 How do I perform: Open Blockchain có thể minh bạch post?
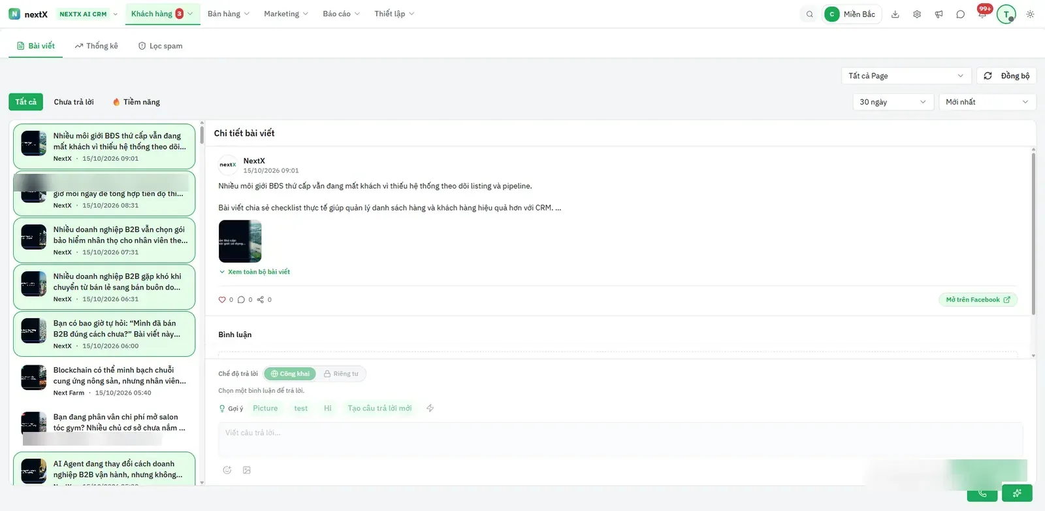coord(104,381)
